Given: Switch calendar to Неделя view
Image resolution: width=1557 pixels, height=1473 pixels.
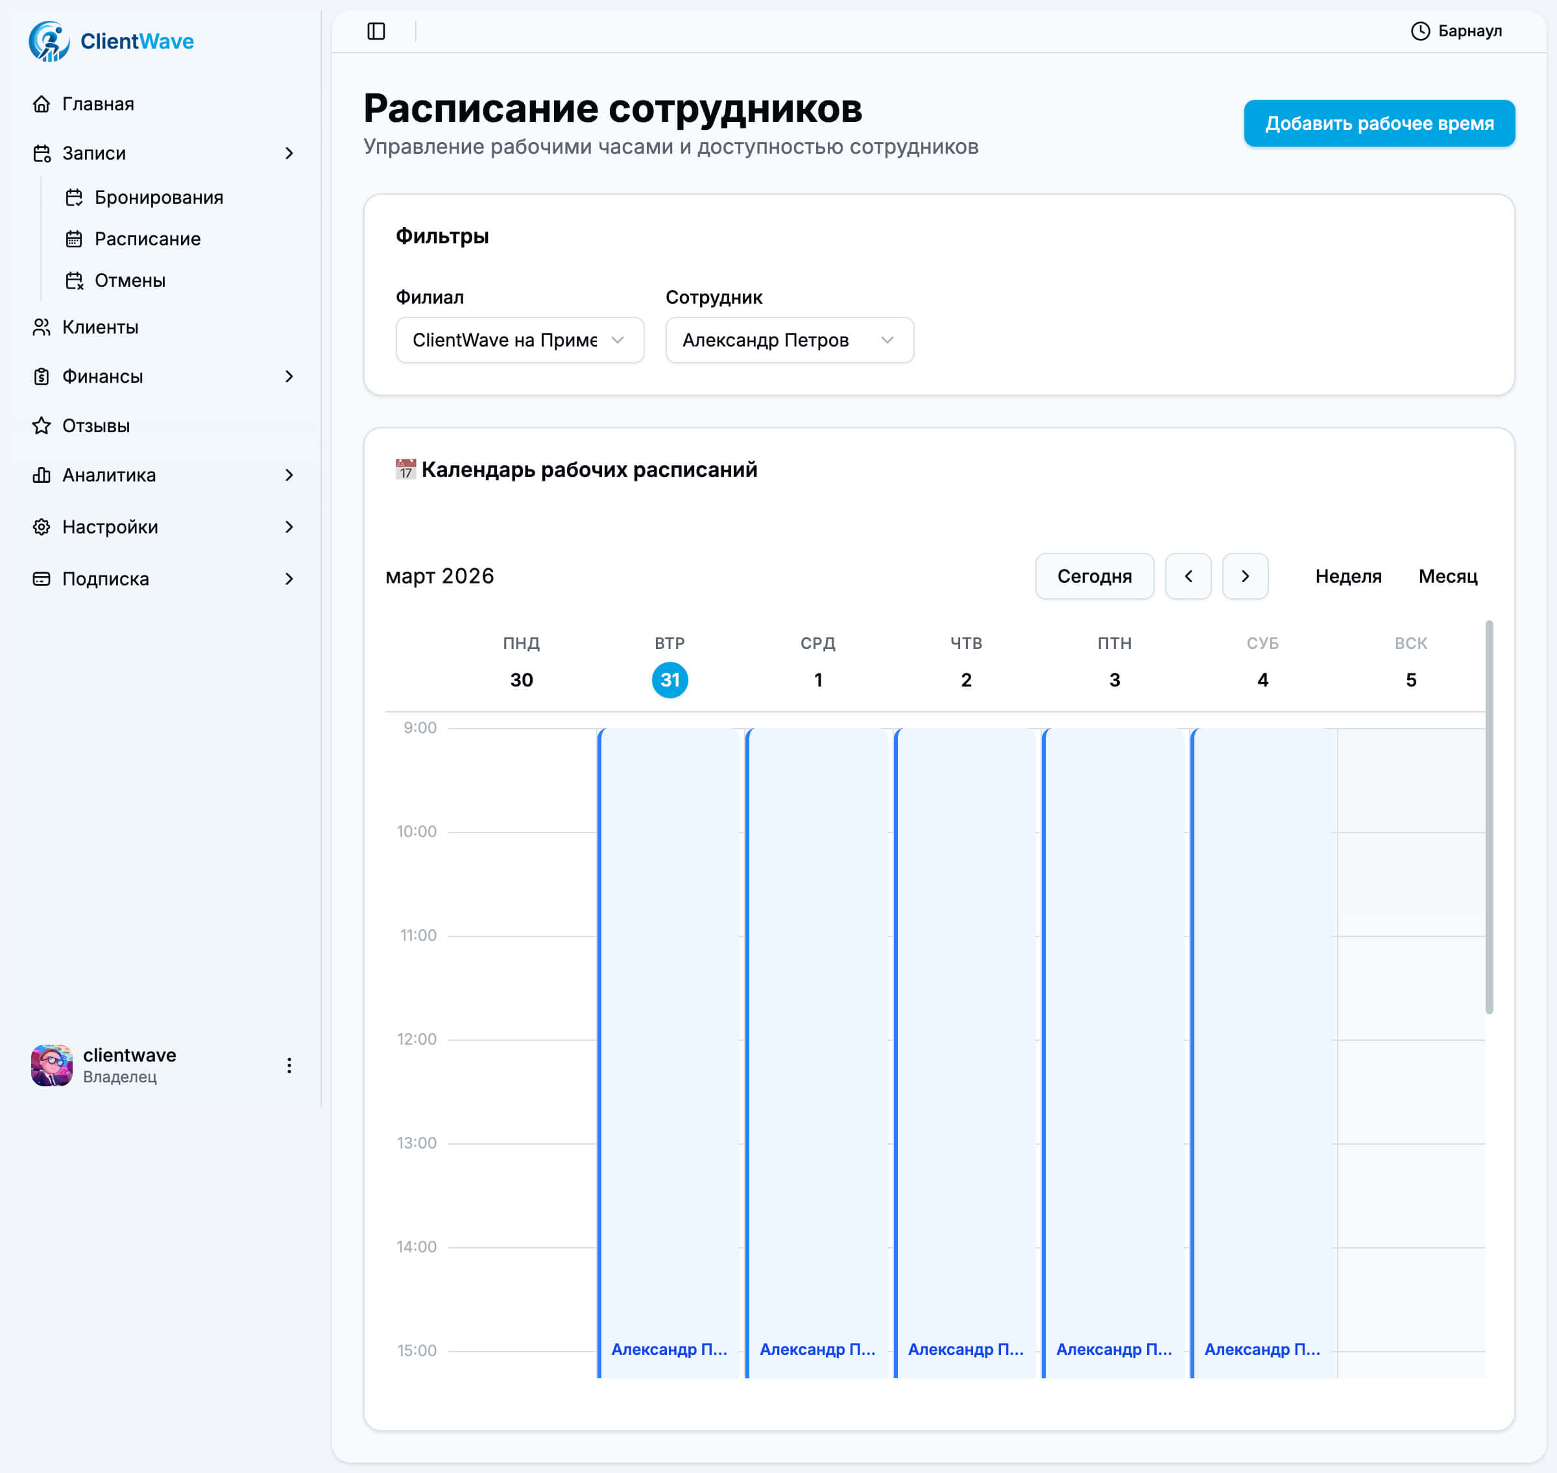Looking at the screenshot, I should pos(1348,576).
